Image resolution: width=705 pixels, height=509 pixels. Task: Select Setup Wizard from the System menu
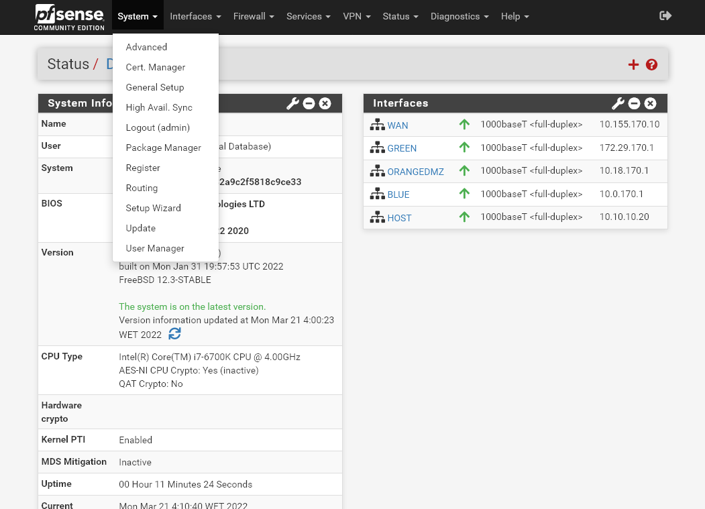tap(152, 208)
